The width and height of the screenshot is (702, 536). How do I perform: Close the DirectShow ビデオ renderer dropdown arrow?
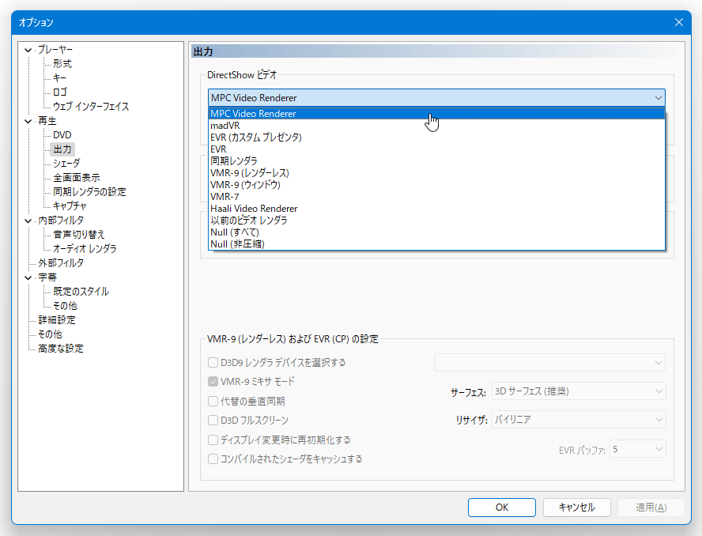(658, 98)
